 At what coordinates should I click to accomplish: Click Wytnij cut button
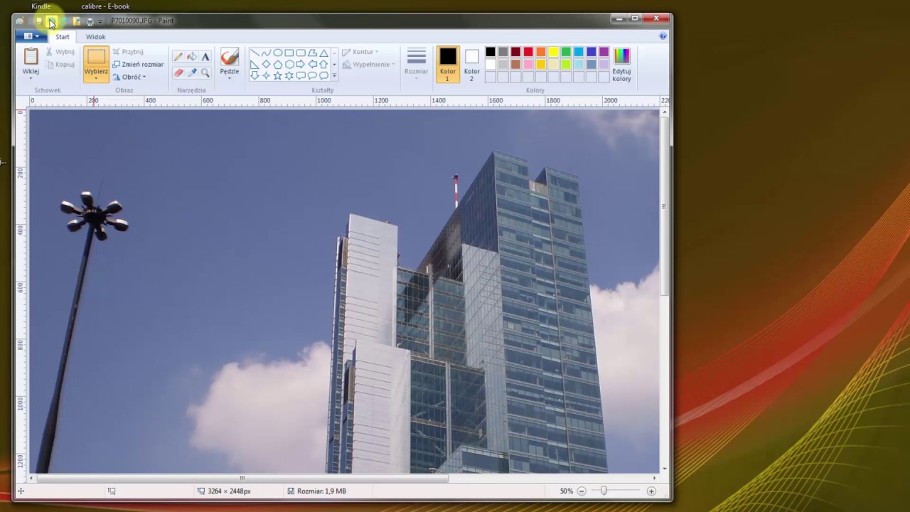tap(60, 52)
